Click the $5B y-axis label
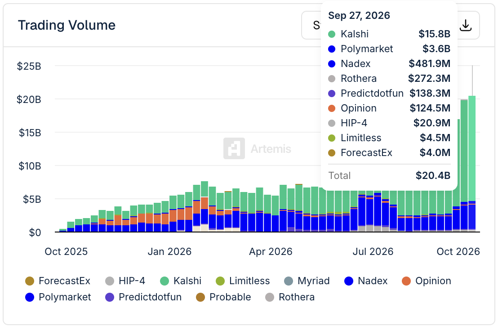498x326 pixels. [32, 199]
